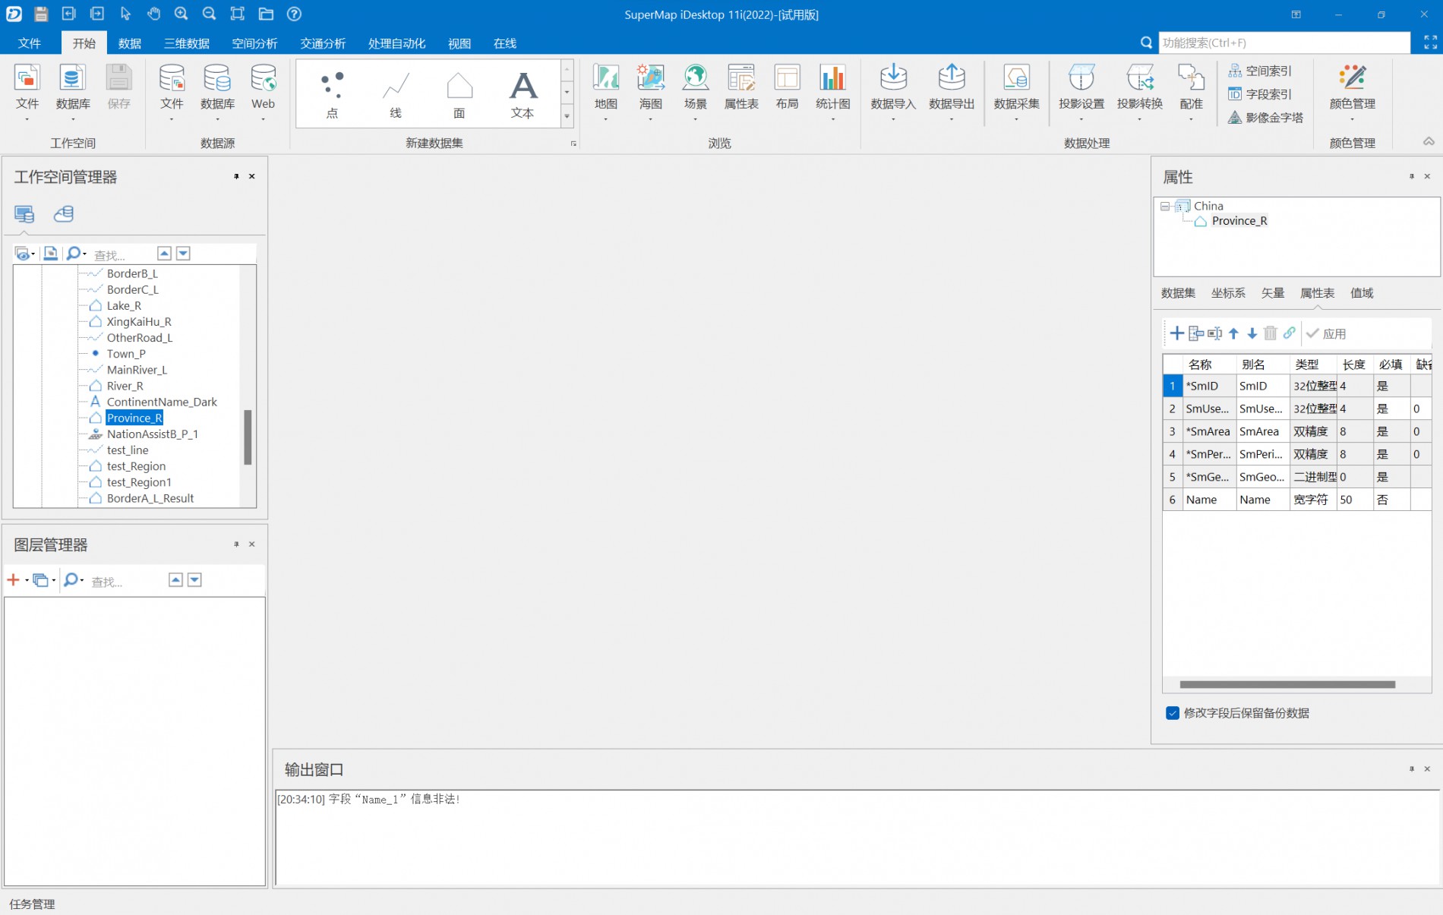1443x915 pixels.
Task: Click the 字段索引 button
Action: (1260, 94)
